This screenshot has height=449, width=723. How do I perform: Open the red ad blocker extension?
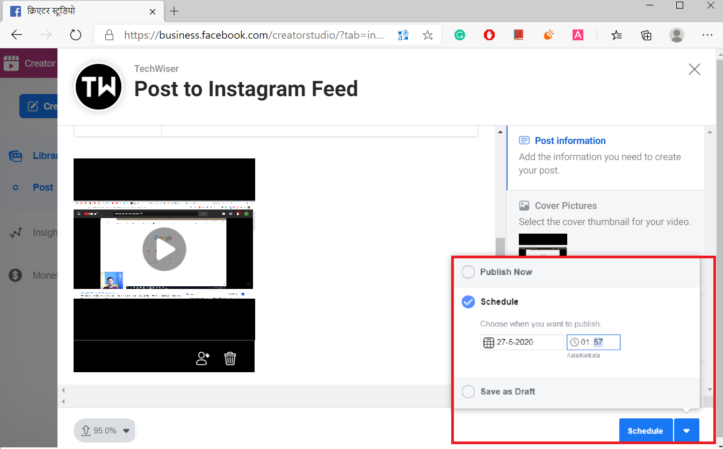tap(489, 35)
